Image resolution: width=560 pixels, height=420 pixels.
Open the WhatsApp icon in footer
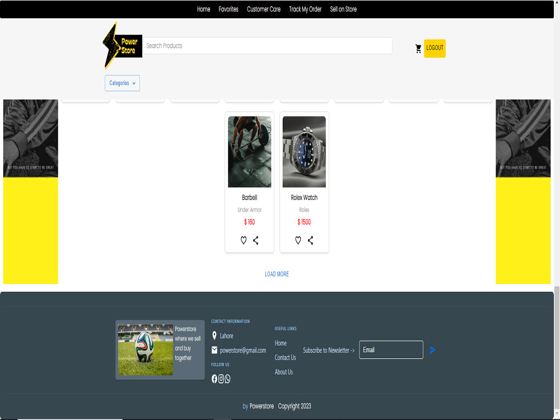click(x=227, y=379)
